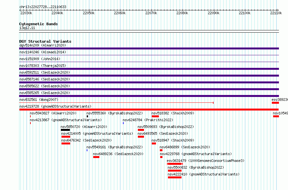This screenshot has height=190, width=288.
Task: Select nsv6585622 (Sedlazeck2020) variant
Action: [45, 86]
